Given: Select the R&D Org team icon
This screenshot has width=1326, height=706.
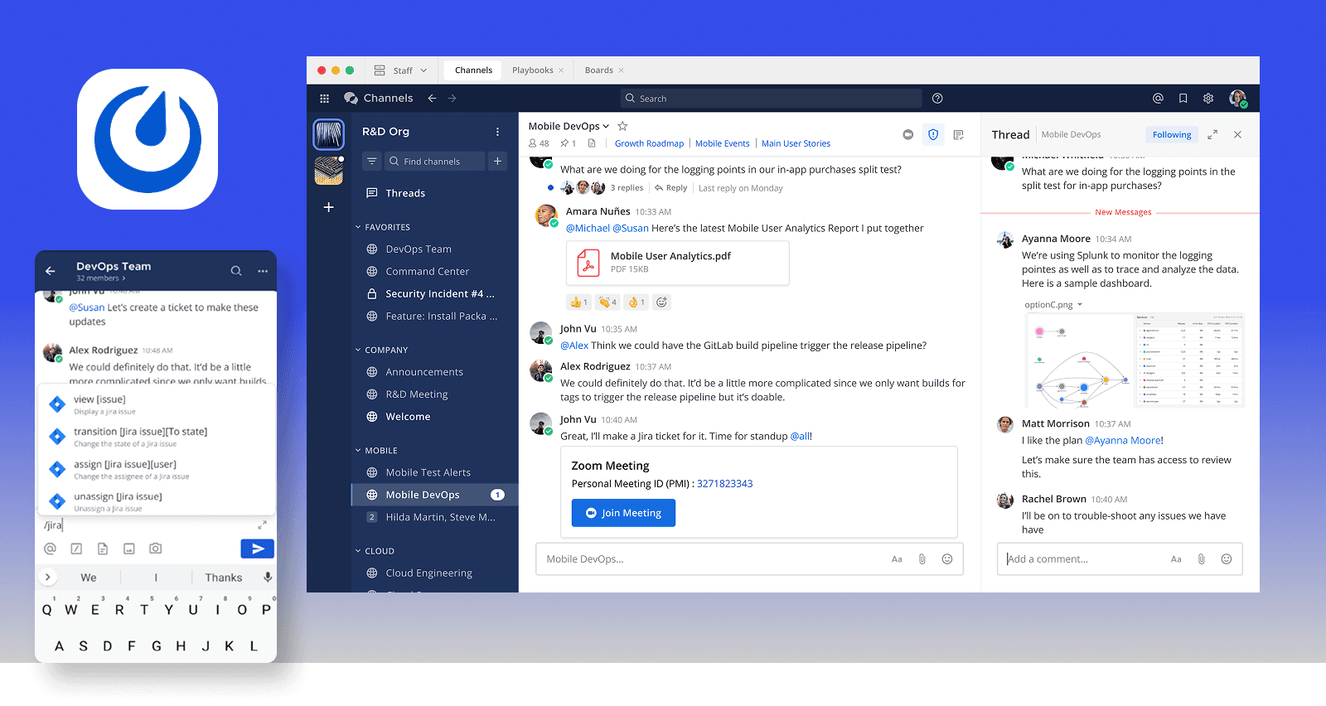Looking at the screenshot, I should coord(329,134).
